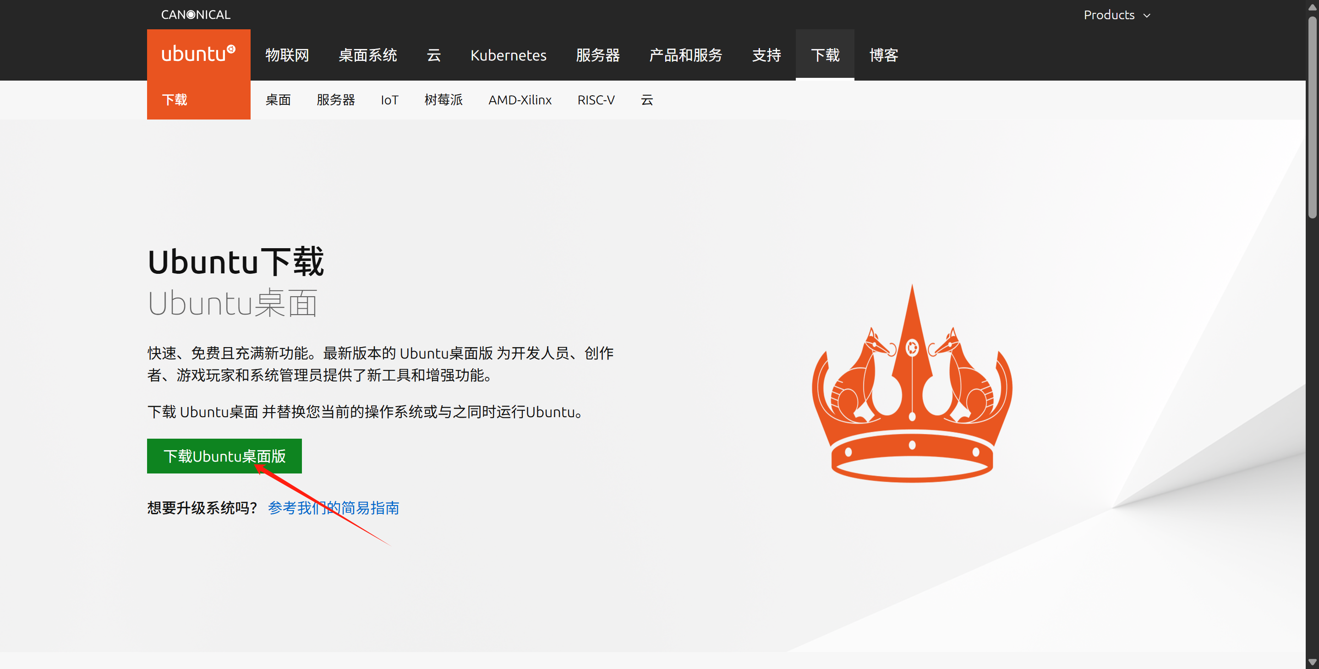
Task: Open the 博客 navigation link
Action: 883,55
